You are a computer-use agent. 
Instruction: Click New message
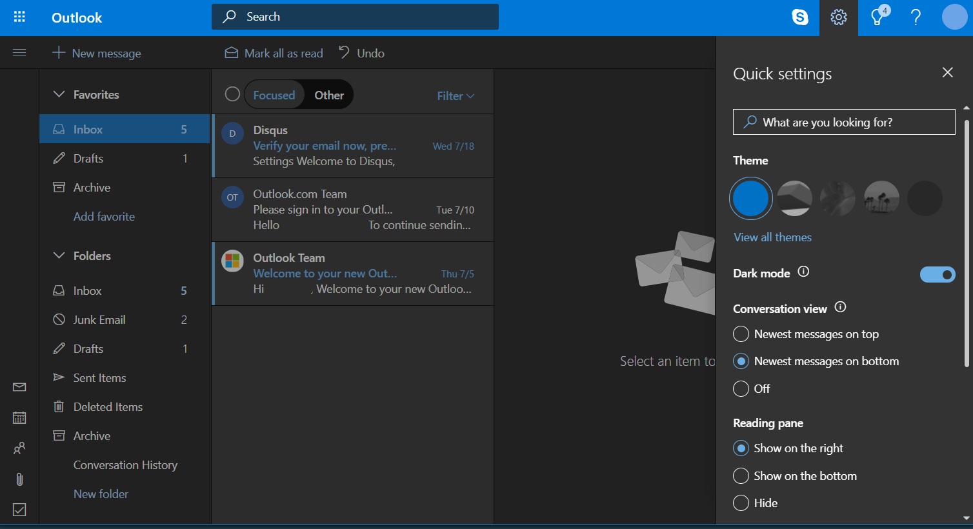(97, 53)
